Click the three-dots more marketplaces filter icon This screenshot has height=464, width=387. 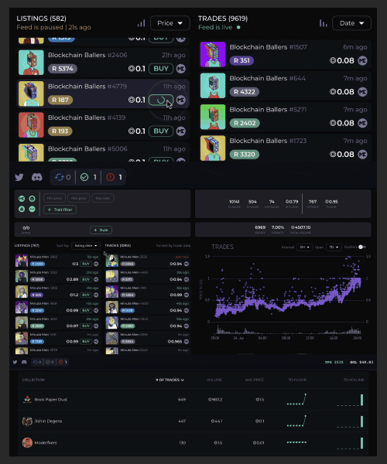(x=32, y=210)
